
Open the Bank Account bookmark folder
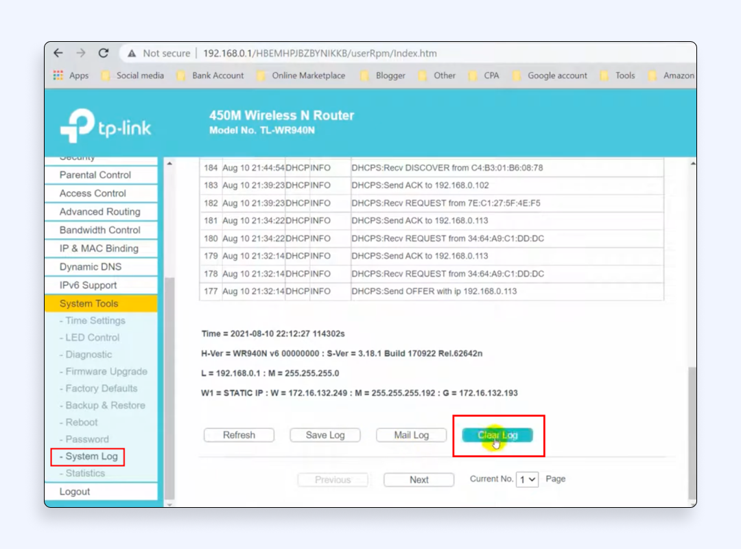[210, 75]
